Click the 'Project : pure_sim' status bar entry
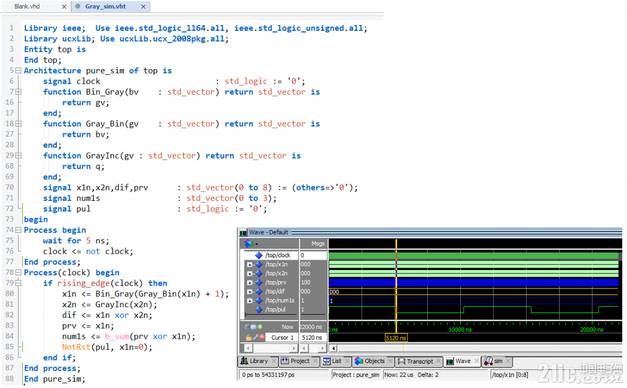 pos(356,375)
